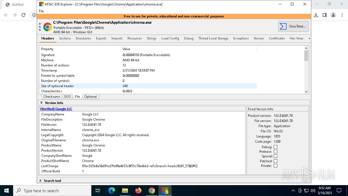Click the OriginalFilename row chrome.exe
Viewport: 348px width, 196px height.
click(x=91, y=140)
